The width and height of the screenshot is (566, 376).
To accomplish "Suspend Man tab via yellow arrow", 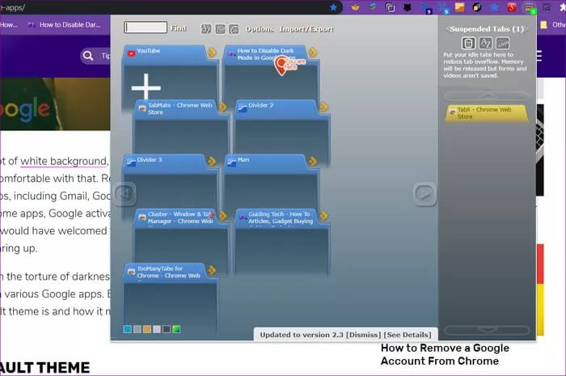I will point(313,161).
